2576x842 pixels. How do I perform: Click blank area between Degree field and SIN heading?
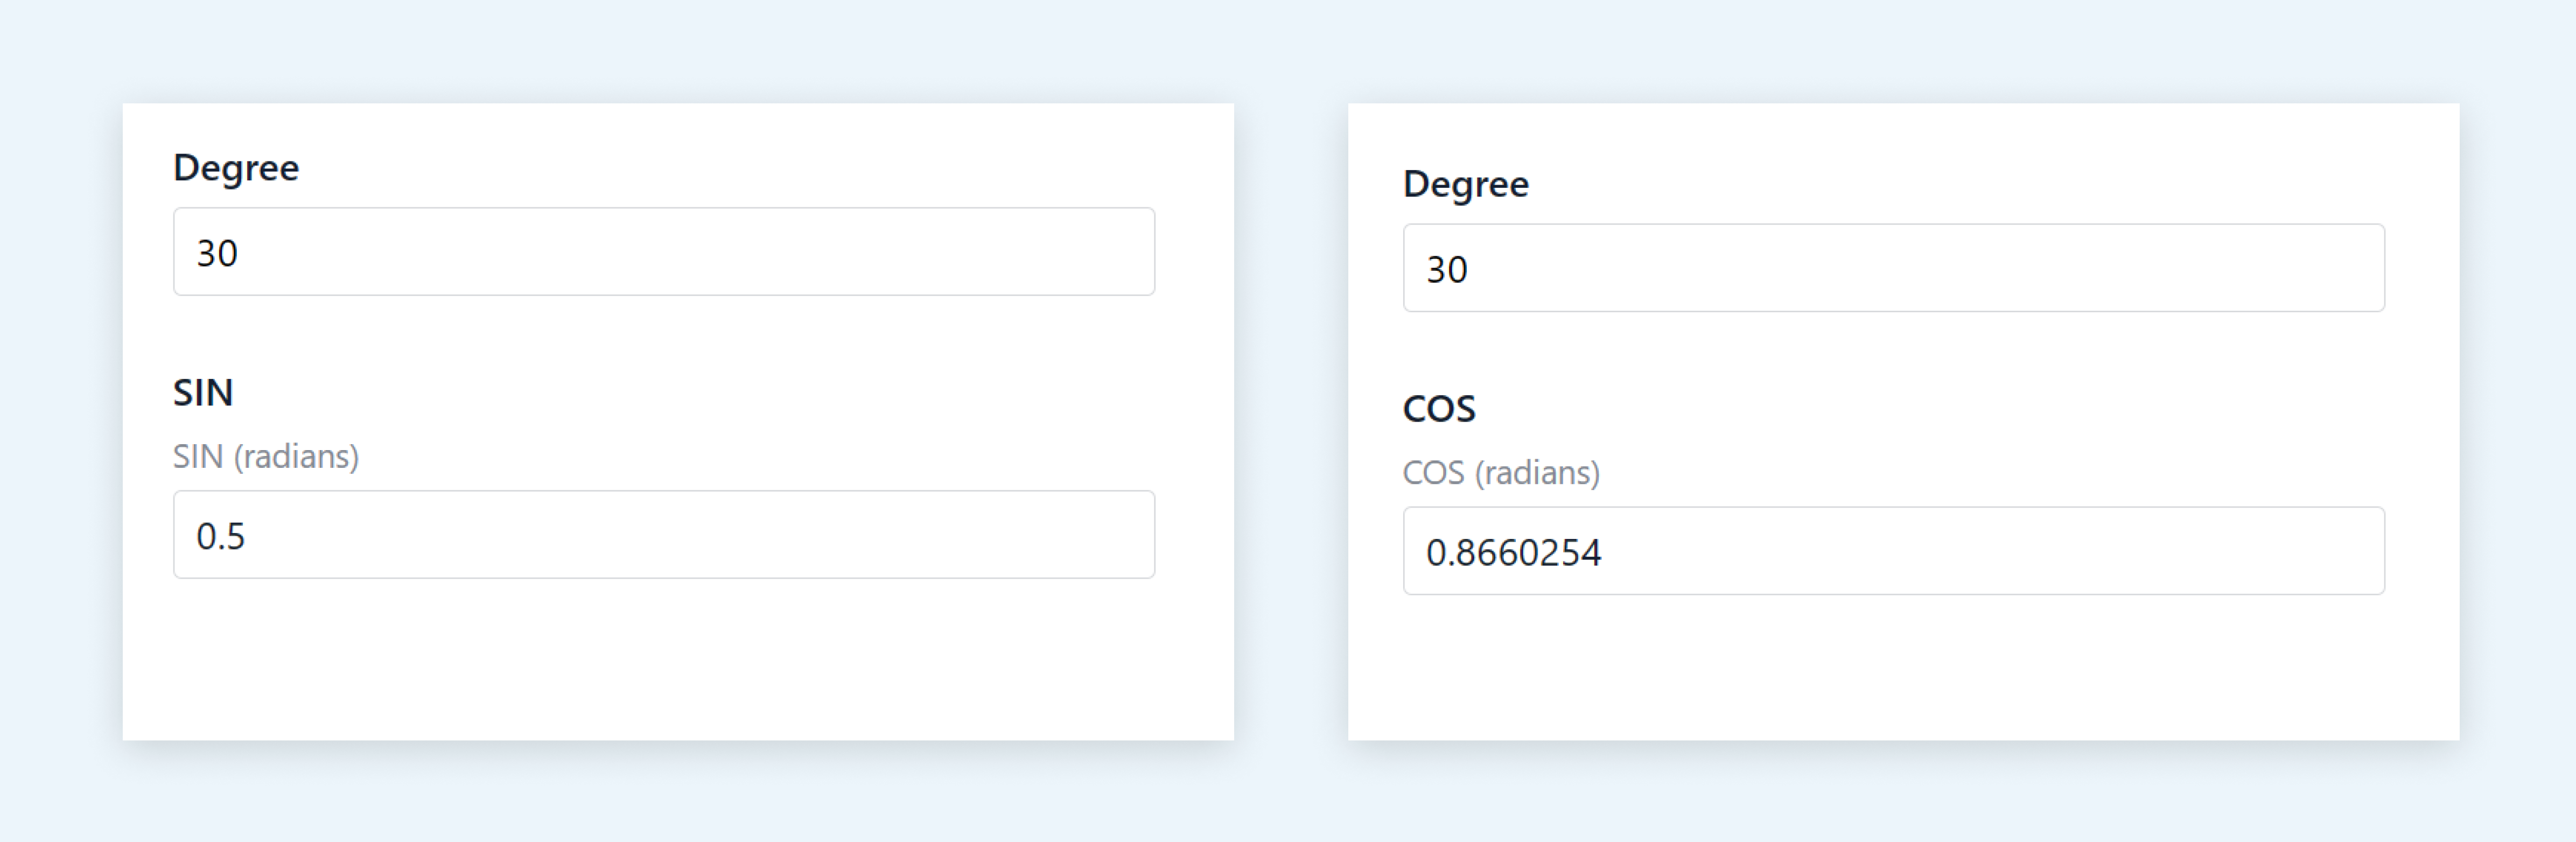[664, 334]
